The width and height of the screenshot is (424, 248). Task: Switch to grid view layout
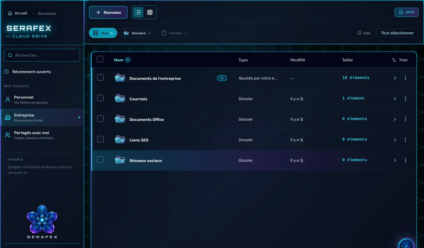point(150,12)
